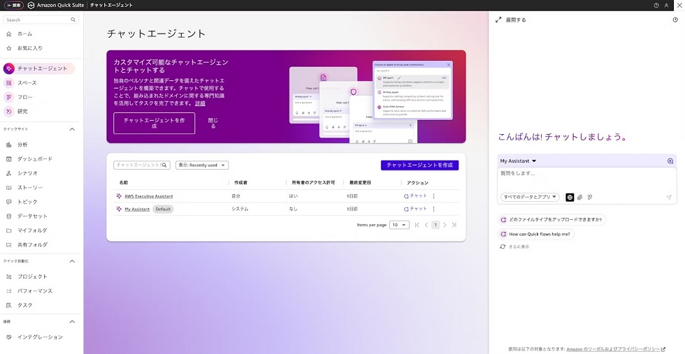
Task: Click チャット for My Assistant row
Action: tap(415, 209)
